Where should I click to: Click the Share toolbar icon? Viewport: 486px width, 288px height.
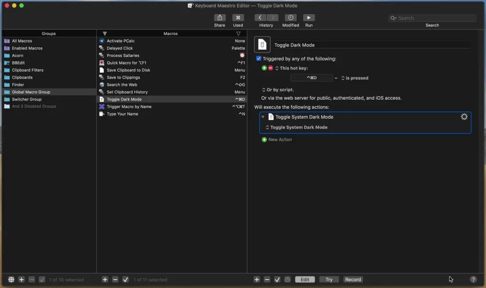coord(219,18)
